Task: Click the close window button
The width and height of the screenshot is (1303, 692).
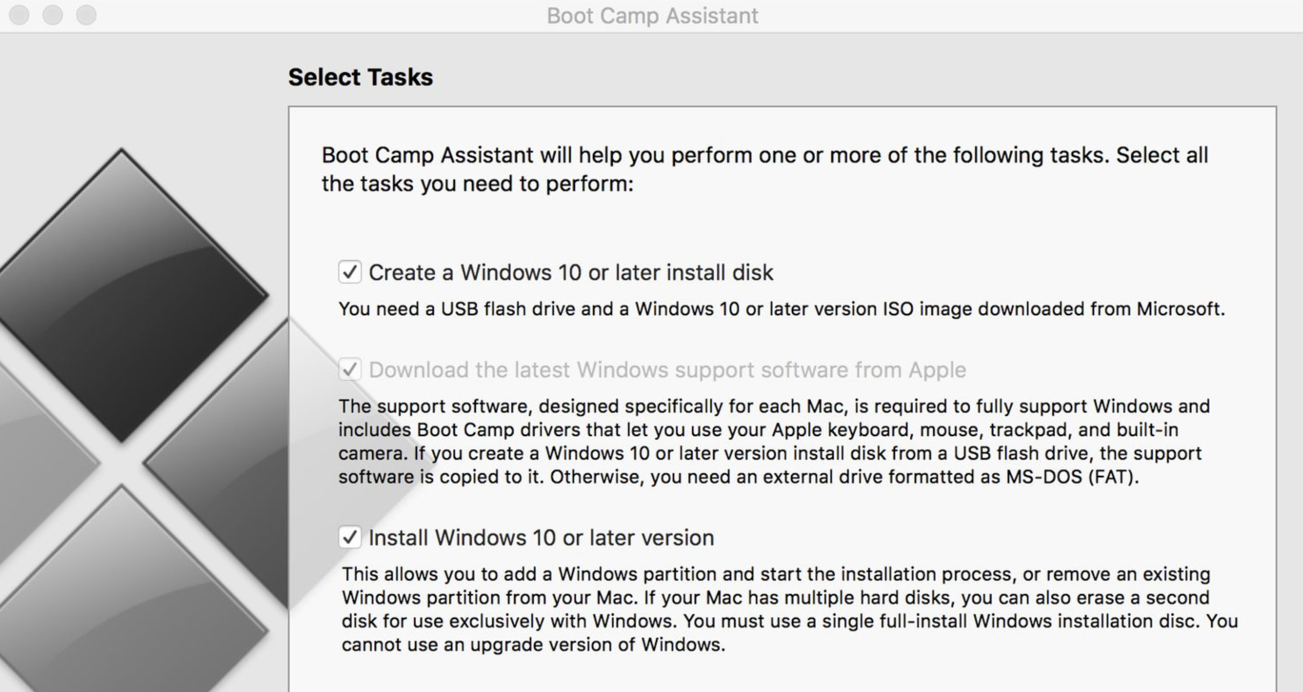Action: [19, 15]
